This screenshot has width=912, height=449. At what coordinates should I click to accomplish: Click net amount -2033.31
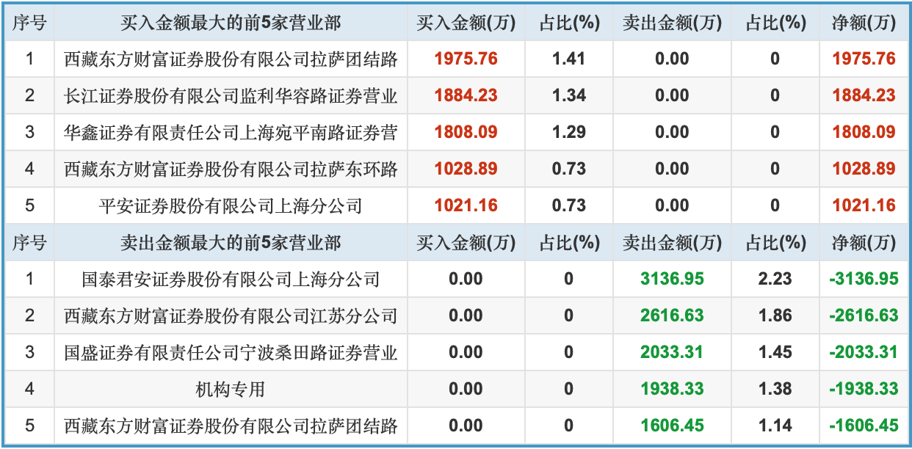tap(864, 352)
